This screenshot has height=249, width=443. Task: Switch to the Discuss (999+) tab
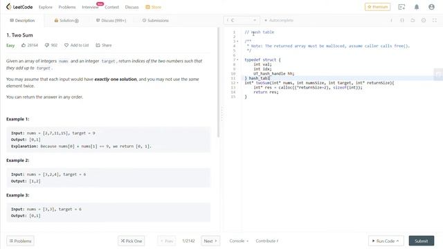(111, 20)
